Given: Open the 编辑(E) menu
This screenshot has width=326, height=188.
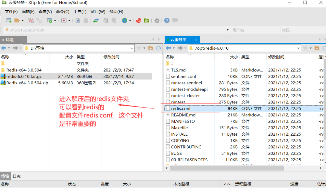Looking at the screenshot, I should [x=28, y=12].
